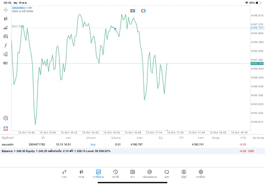The width and height of the screenshot is (265, 185).
Task: Open the mailbox @ tab
Action: 149,173
